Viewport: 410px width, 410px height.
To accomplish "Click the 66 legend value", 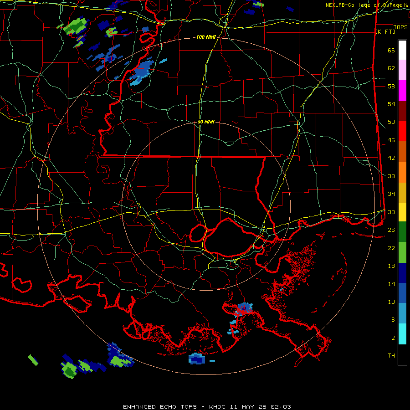I will pyautogui.click(x=391, y=51).
